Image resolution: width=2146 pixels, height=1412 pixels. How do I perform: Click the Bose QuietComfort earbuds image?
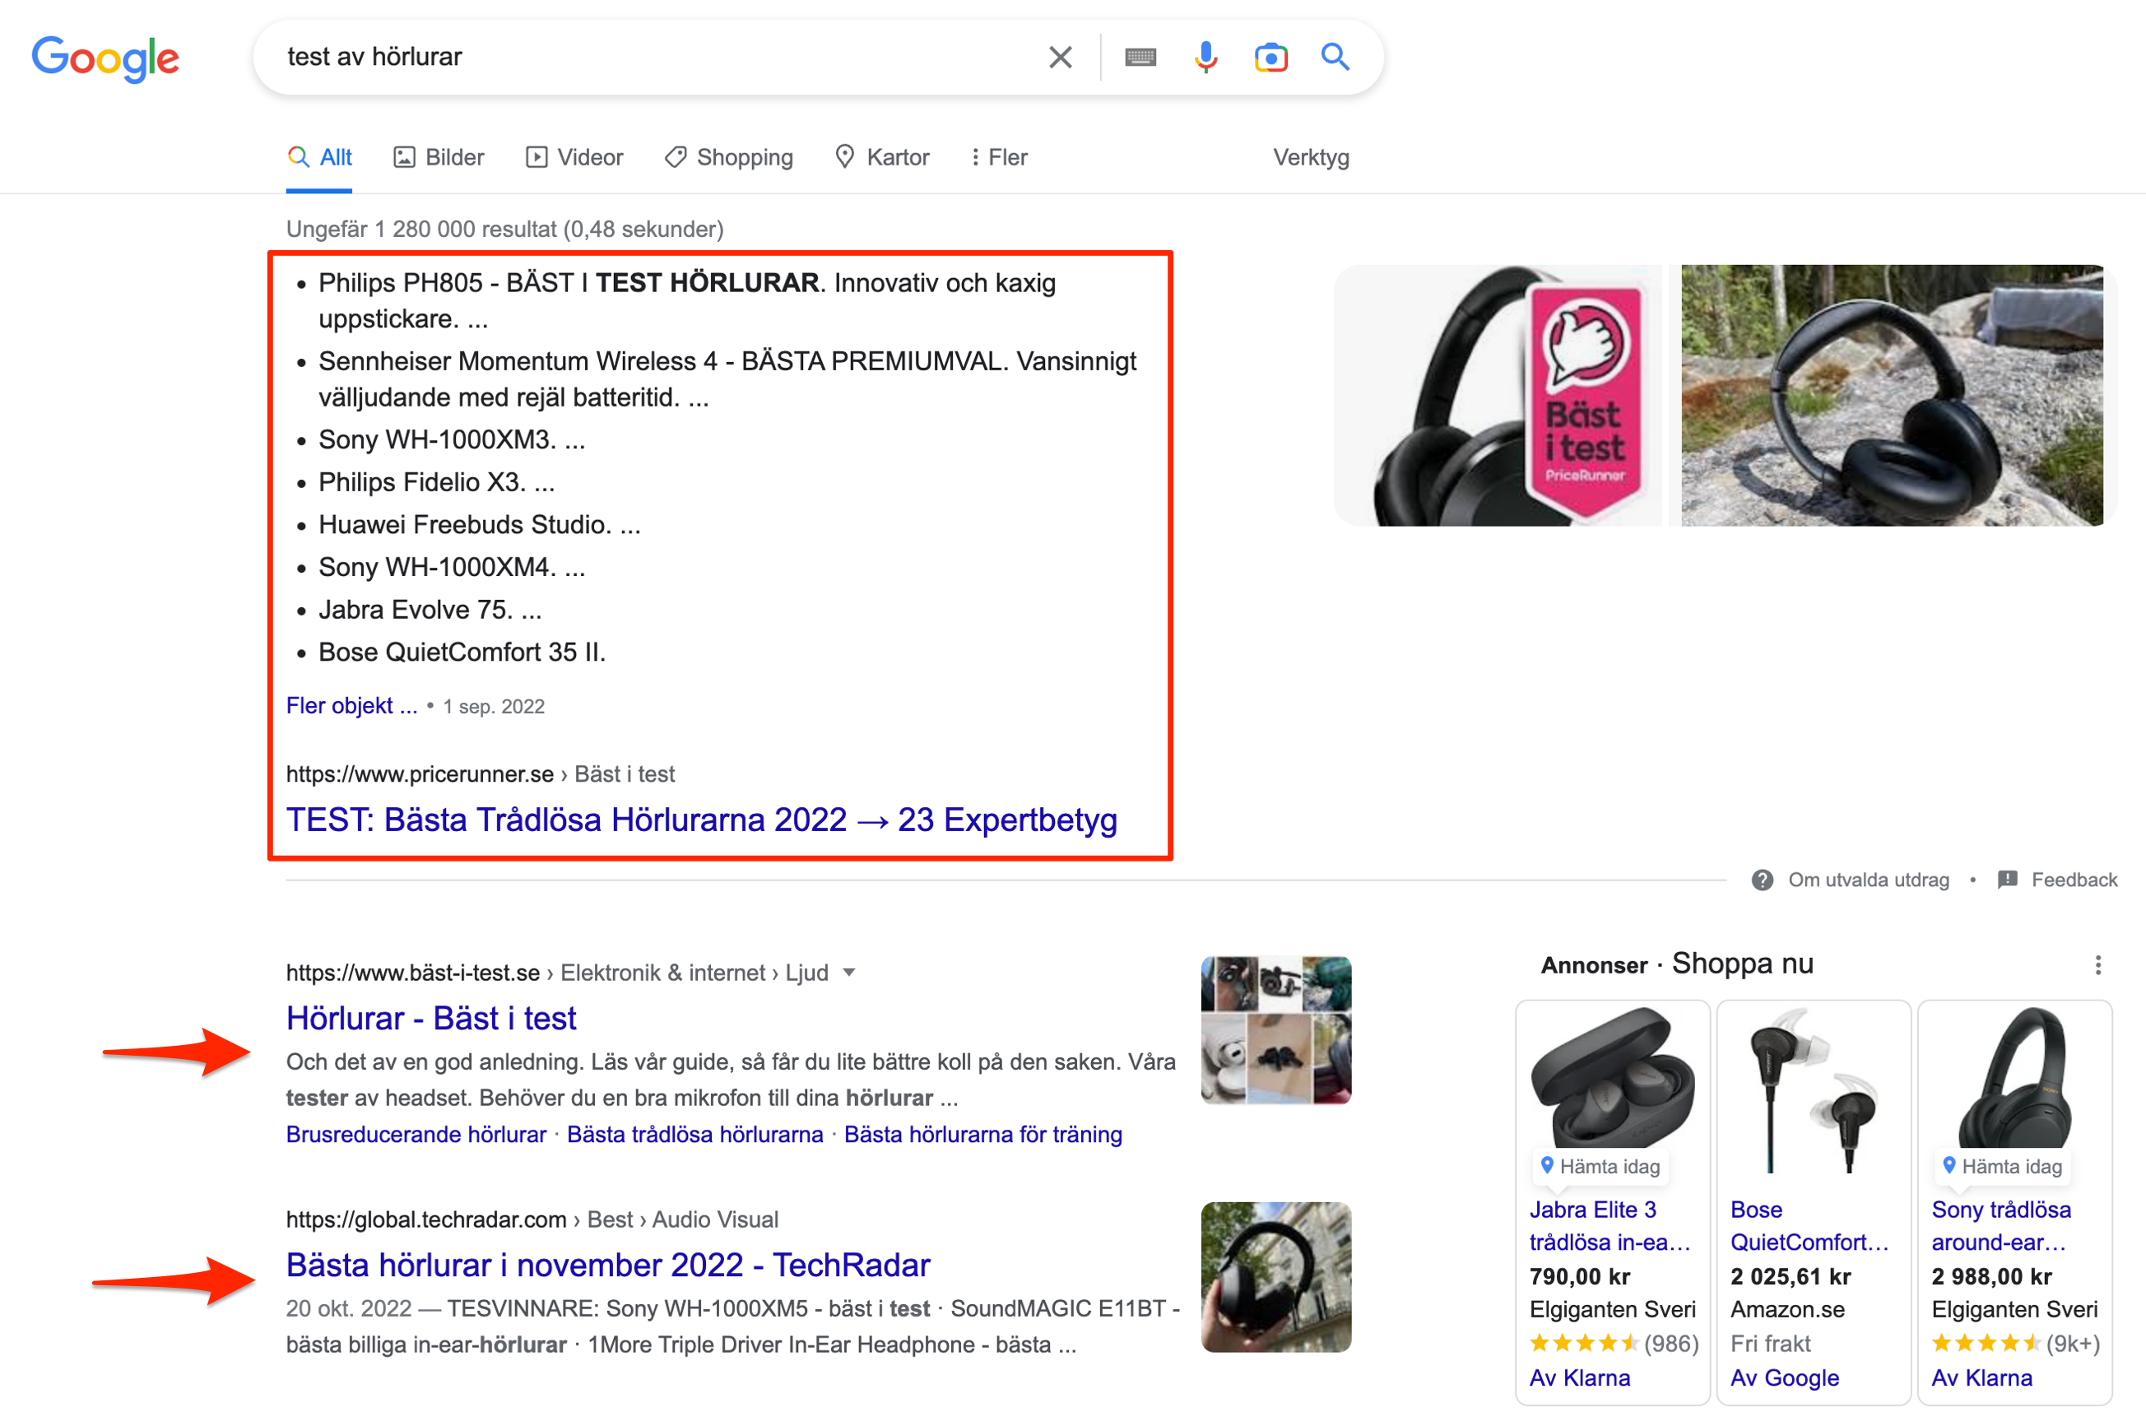coord(1814,1089)
